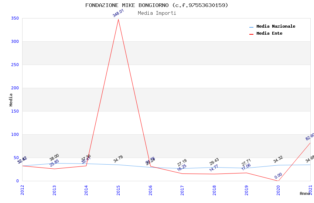Click the 25.85 data label
314x203 pixels.
[54, 163]
